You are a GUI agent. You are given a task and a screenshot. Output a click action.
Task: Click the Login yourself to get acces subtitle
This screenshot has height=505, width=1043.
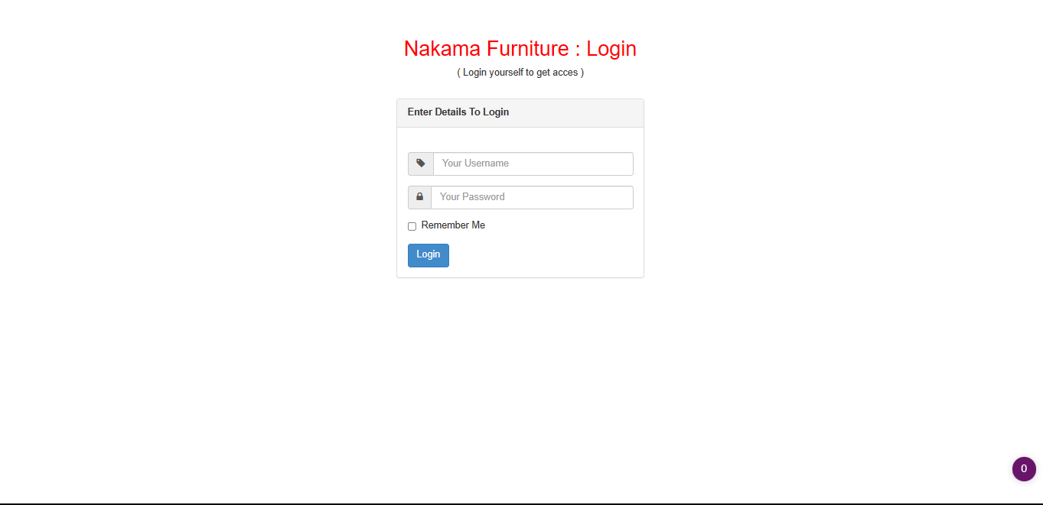(520, 72)
